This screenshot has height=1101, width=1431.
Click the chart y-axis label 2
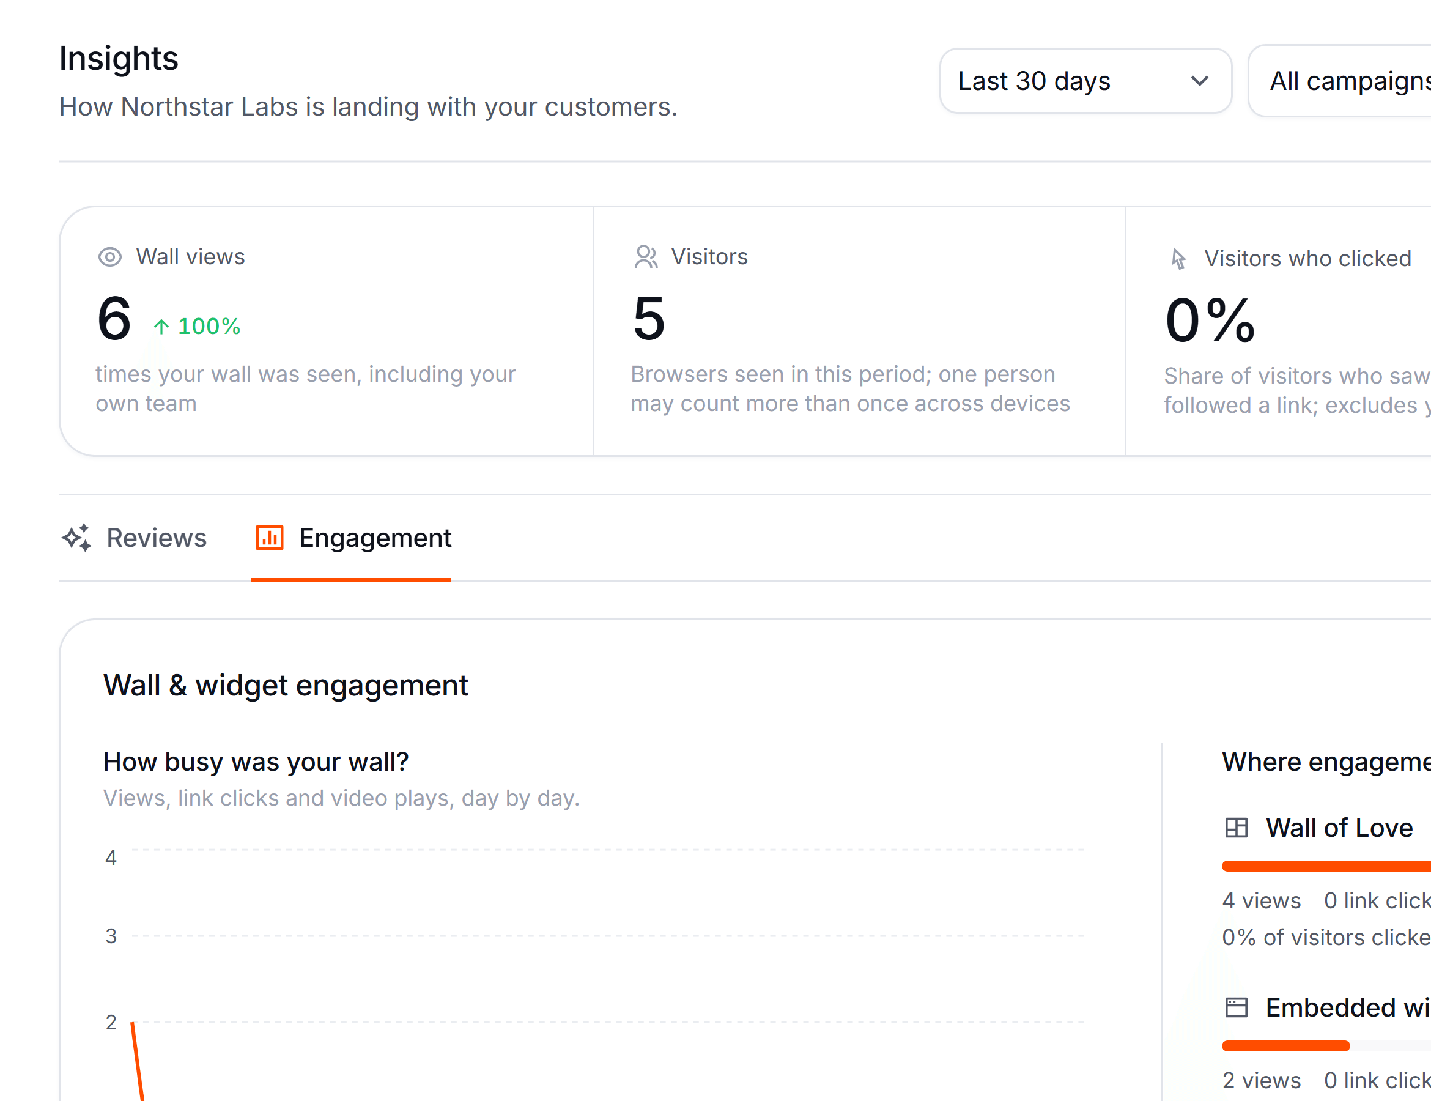point(111,1022)
